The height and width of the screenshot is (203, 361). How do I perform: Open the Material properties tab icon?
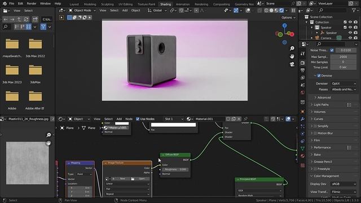point(302,156)
